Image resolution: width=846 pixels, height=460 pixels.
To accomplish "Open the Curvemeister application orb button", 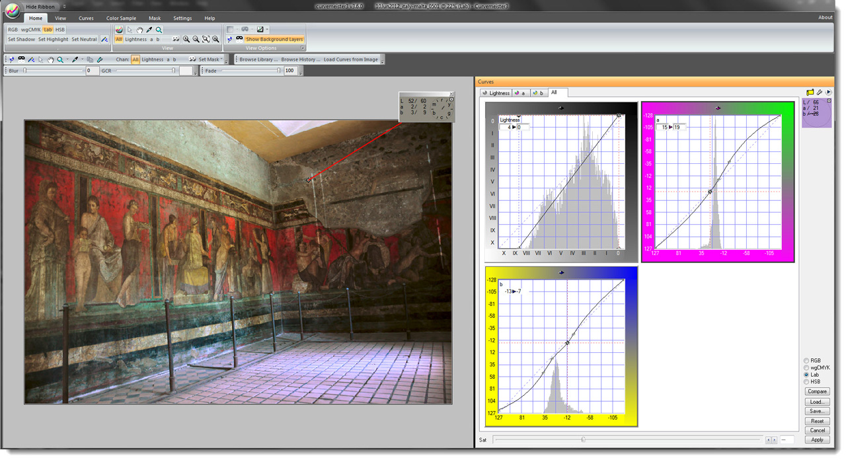I will point(14,12).
